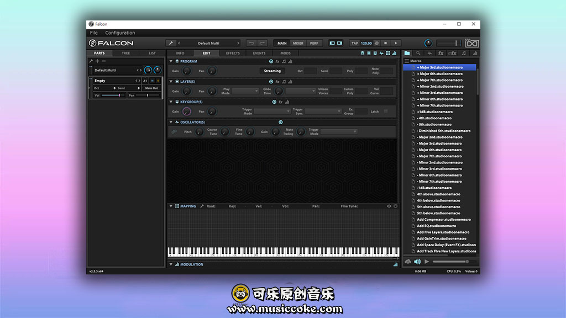Open the file browser folder tab

pos(407,54)
